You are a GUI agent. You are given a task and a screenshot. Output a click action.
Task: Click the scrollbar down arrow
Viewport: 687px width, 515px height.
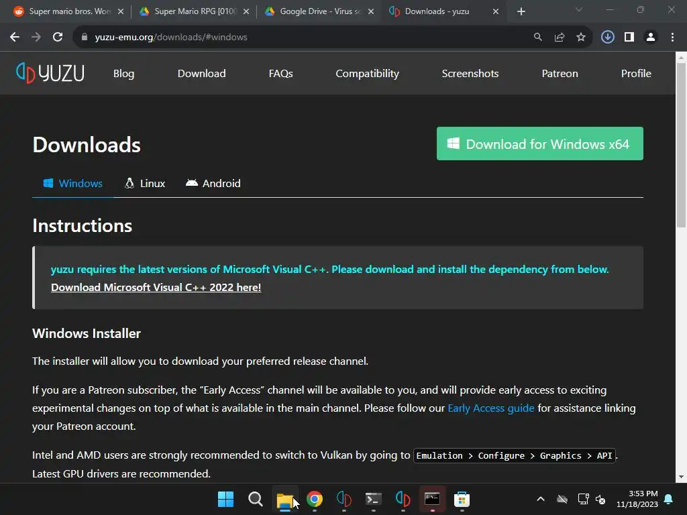point(681,477)
